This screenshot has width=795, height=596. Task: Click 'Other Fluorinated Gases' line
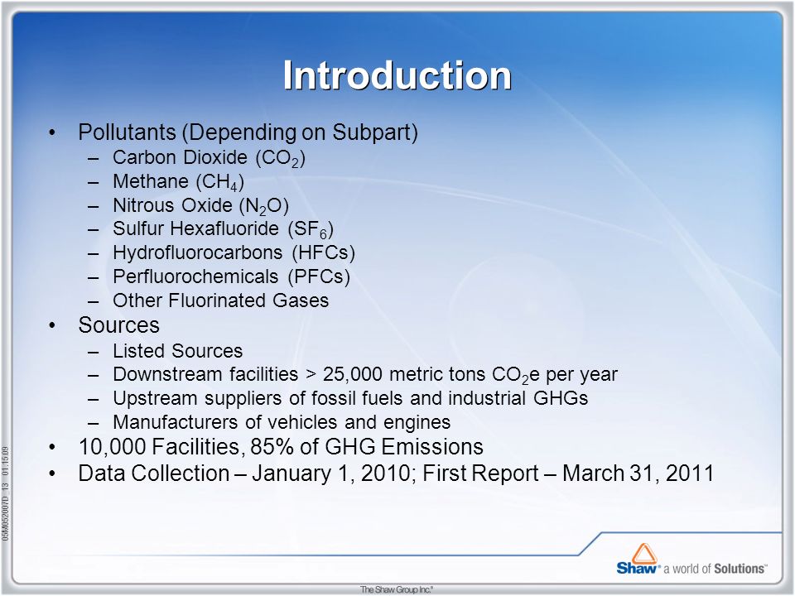pyautogui.click(x=220, y=300)
